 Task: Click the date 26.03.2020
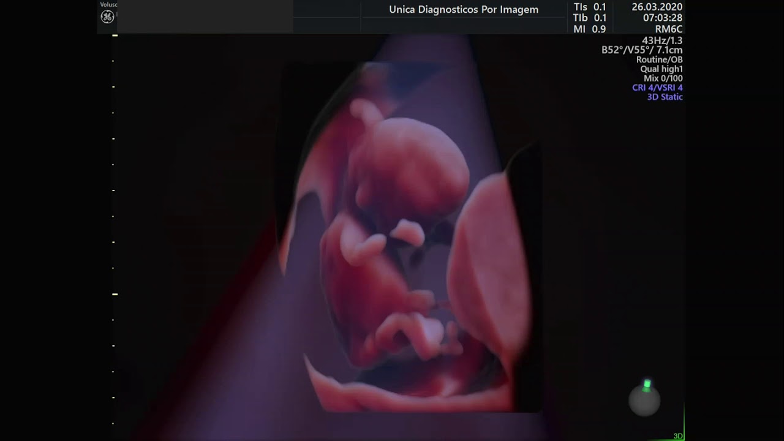tap(657, 7)
